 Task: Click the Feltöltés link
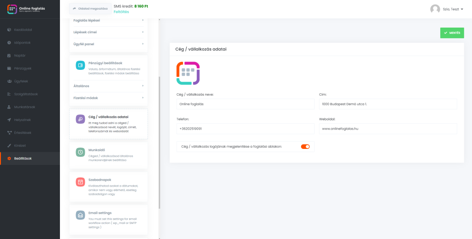[121, 12]
